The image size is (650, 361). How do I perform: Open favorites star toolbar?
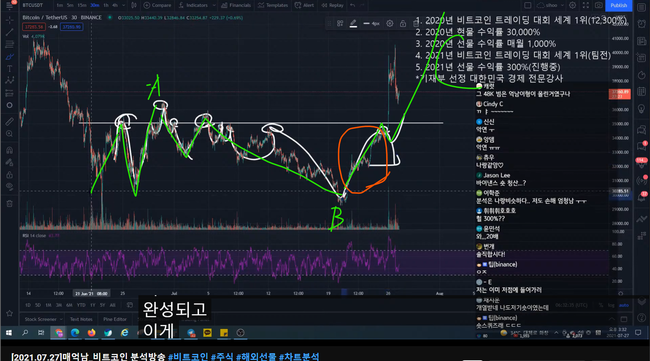click(10, 313)
